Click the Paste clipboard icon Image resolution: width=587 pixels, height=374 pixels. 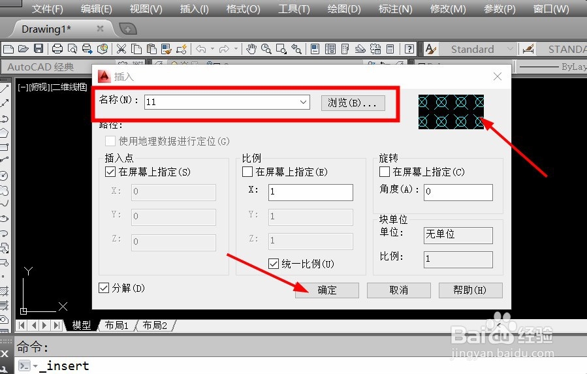click(151, 49)
